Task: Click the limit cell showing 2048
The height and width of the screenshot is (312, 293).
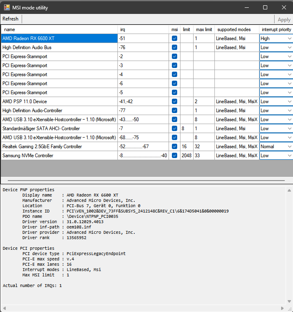Action: coord(187,156)
